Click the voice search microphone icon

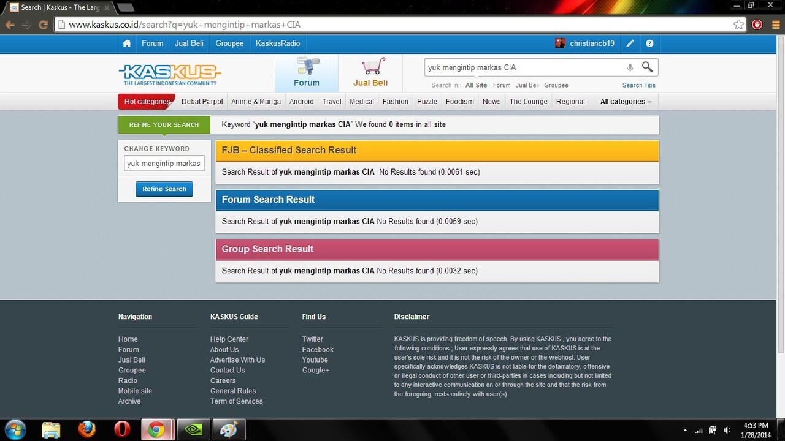point(630,67)
